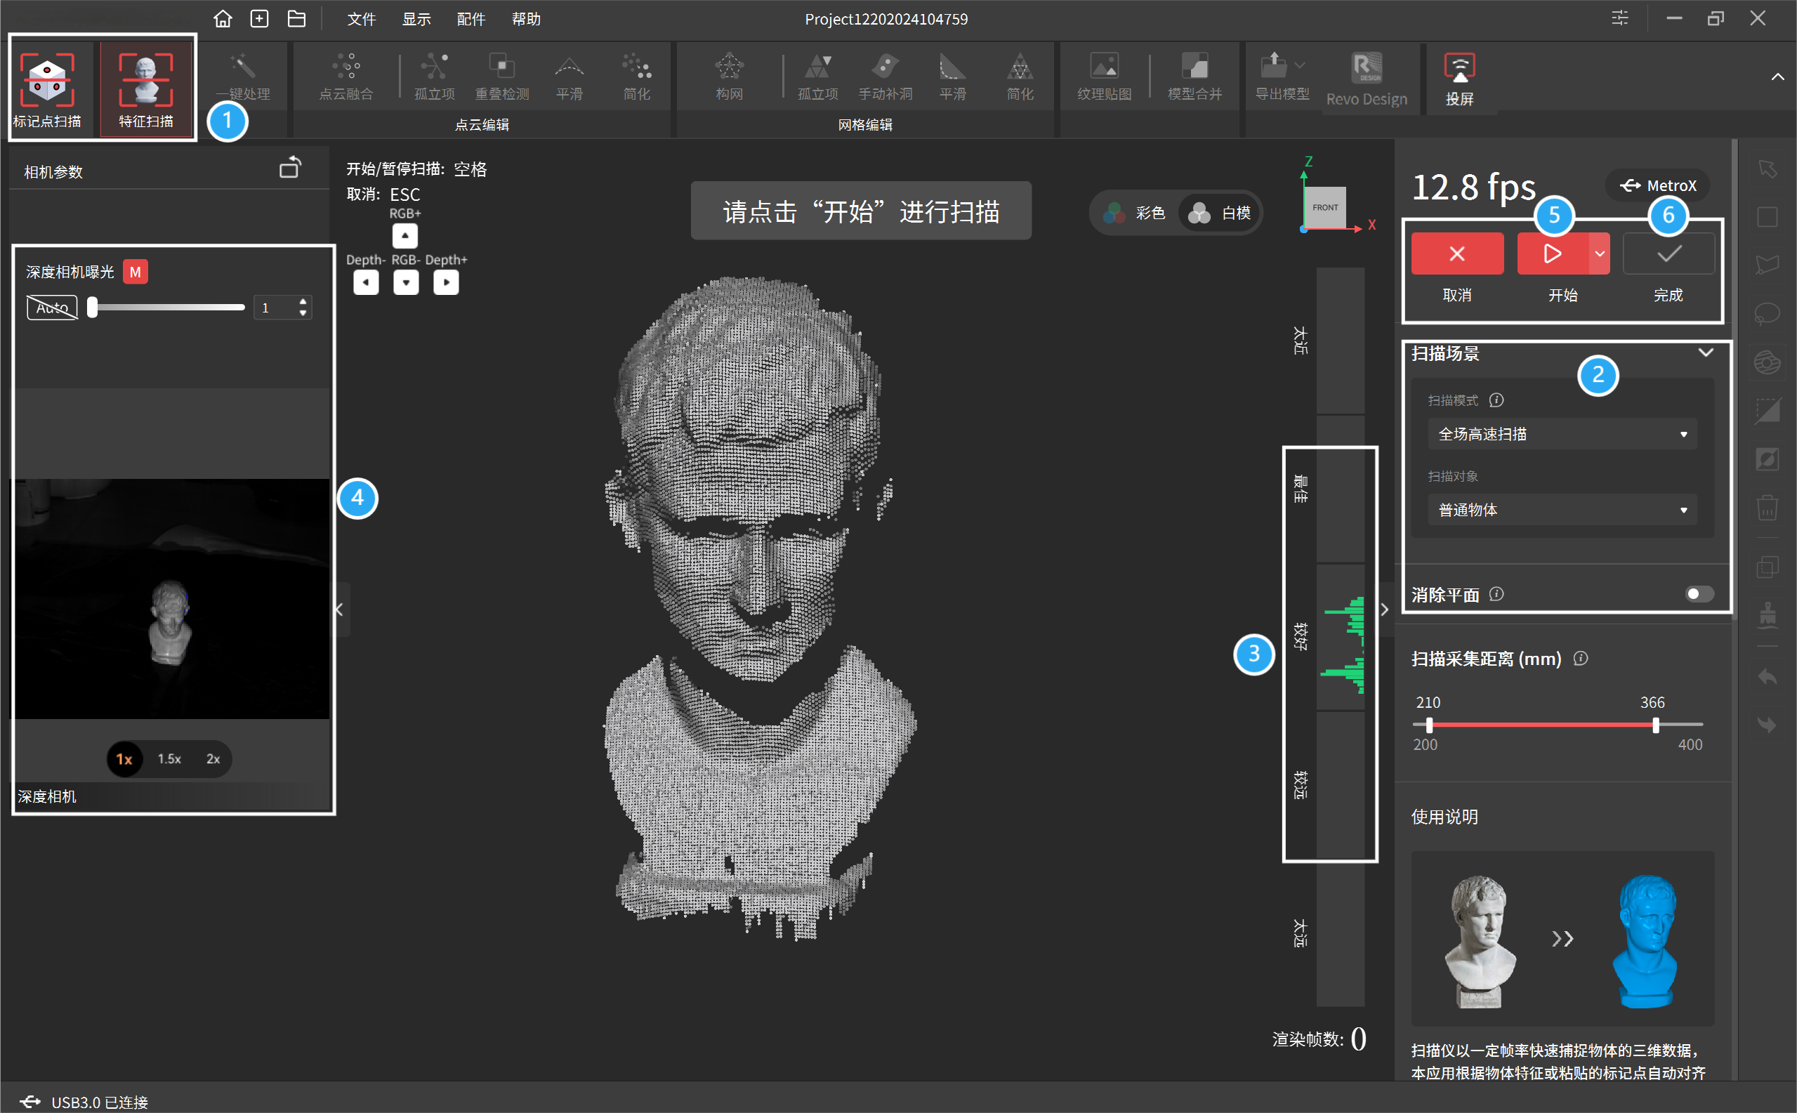The image size is (1797, 1113).
Task: Expand arrow beside the 开始 start button
Action: (1600, 254)
